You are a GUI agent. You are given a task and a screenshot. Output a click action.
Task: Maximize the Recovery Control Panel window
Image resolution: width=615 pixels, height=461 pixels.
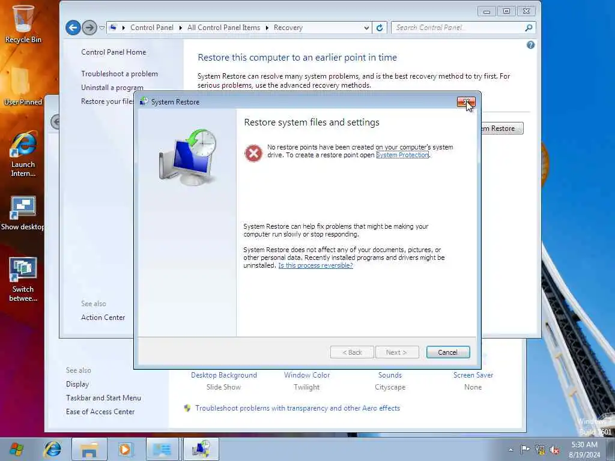pyautogui.click(x=506, y=11)
